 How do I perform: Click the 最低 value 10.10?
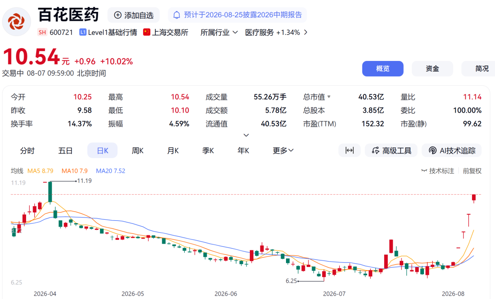tap(180, 110)
